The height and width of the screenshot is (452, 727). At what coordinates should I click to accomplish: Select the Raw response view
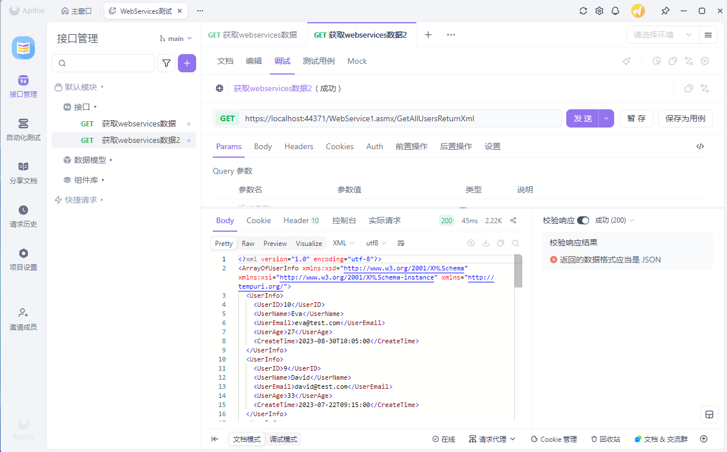pos(248,243)
